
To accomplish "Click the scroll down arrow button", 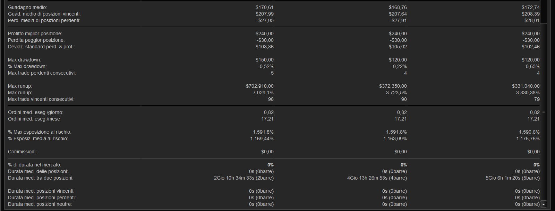I will coord(544,204).
